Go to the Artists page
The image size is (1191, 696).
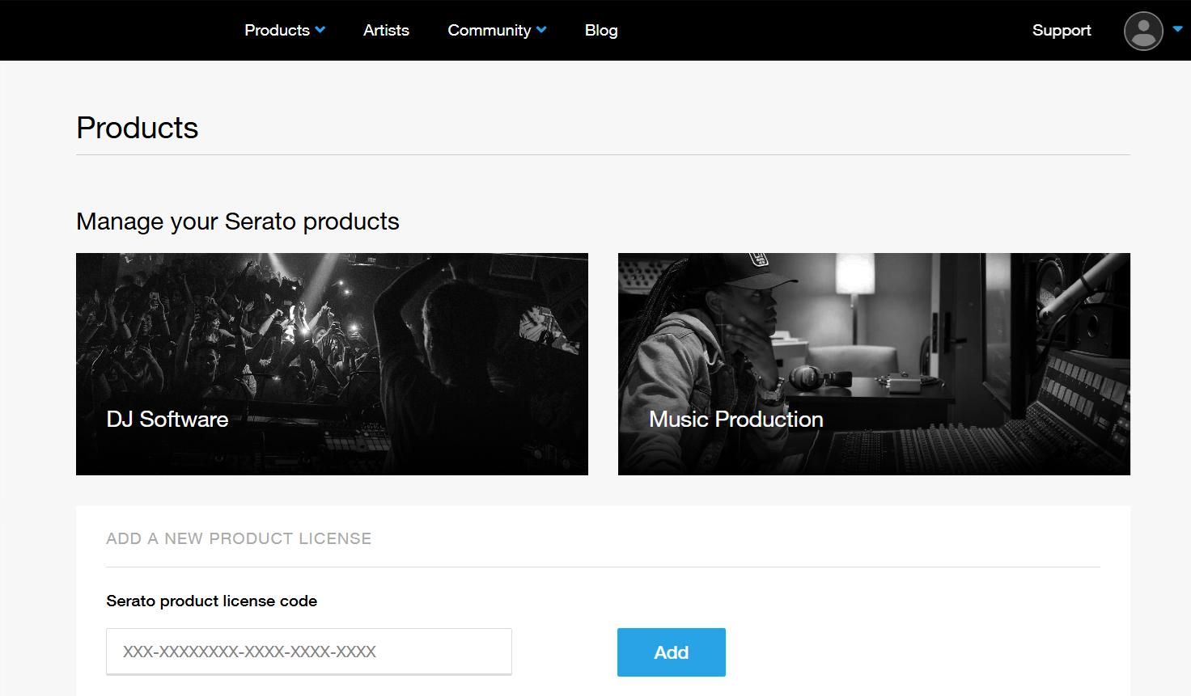point(386,30)
